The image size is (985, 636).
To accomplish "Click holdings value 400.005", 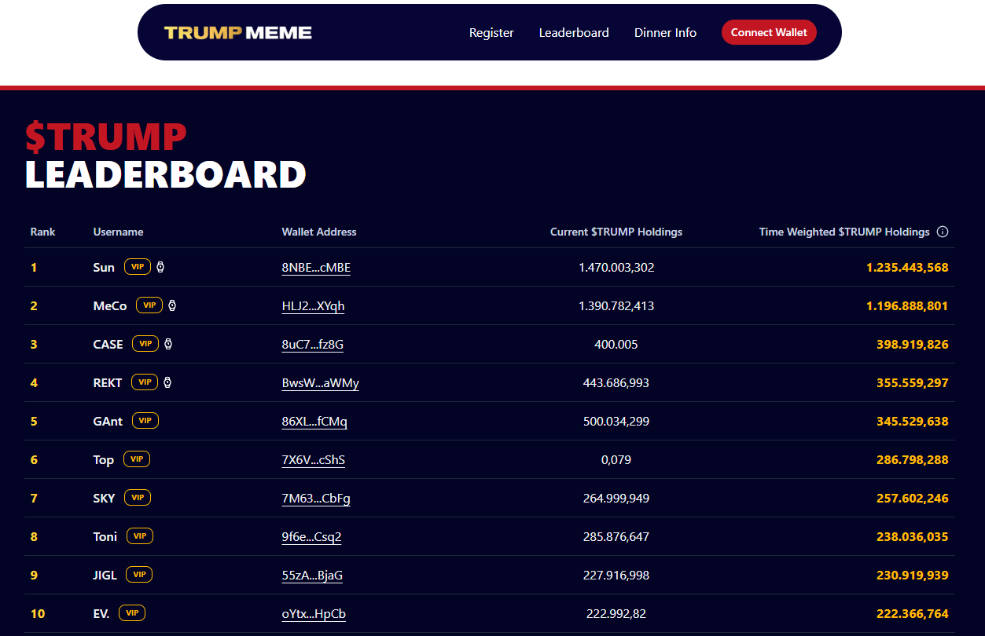I will (x=616, y=344).
